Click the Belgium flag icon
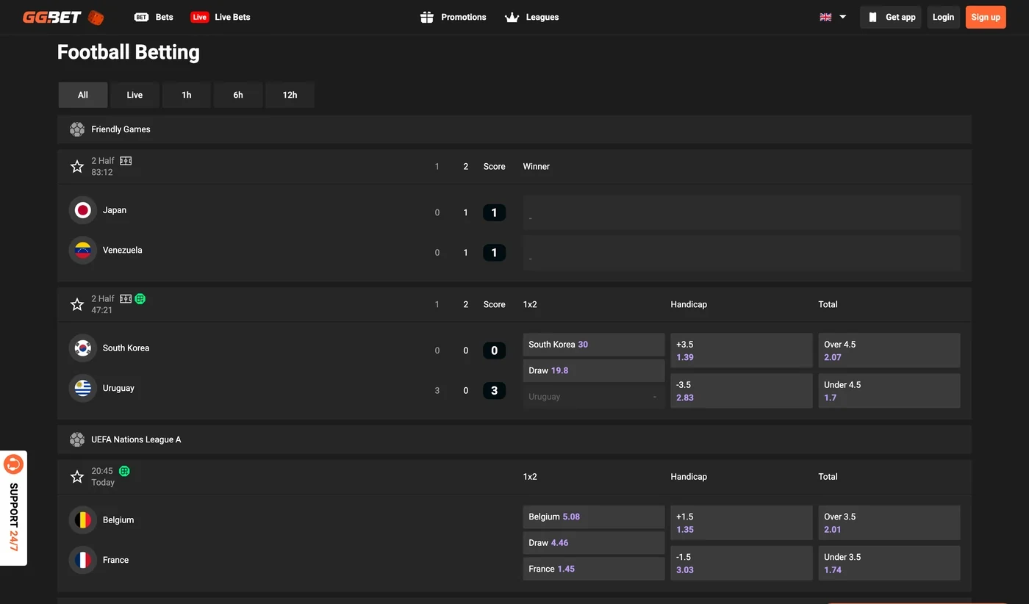 pyautogui.click(x=83, y=520)
